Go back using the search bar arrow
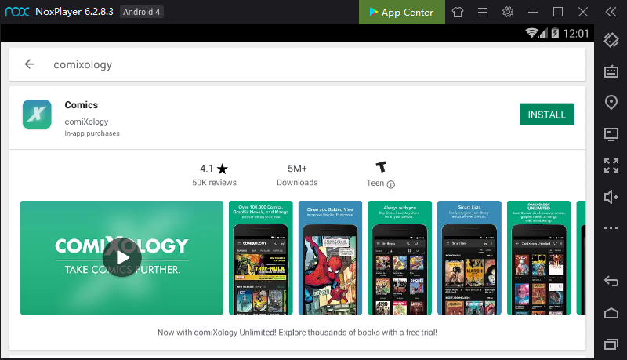The height and width of the screenshot is (360, 627). 30,64
